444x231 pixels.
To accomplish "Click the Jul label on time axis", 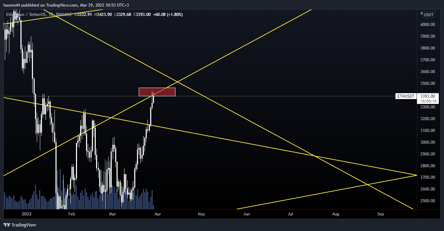I will pos(290,214).
